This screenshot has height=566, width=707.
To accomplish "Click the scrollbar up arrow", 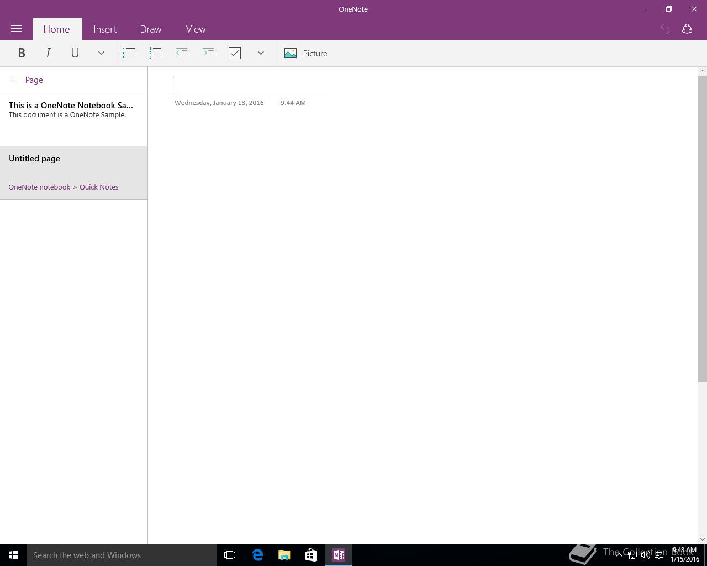I will (x=703, y=71).
